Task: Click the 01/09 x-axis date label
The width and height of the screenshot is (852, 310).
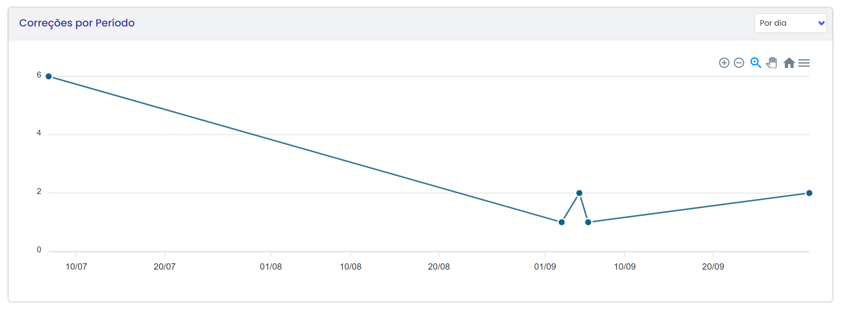Action: coord(545,267)
